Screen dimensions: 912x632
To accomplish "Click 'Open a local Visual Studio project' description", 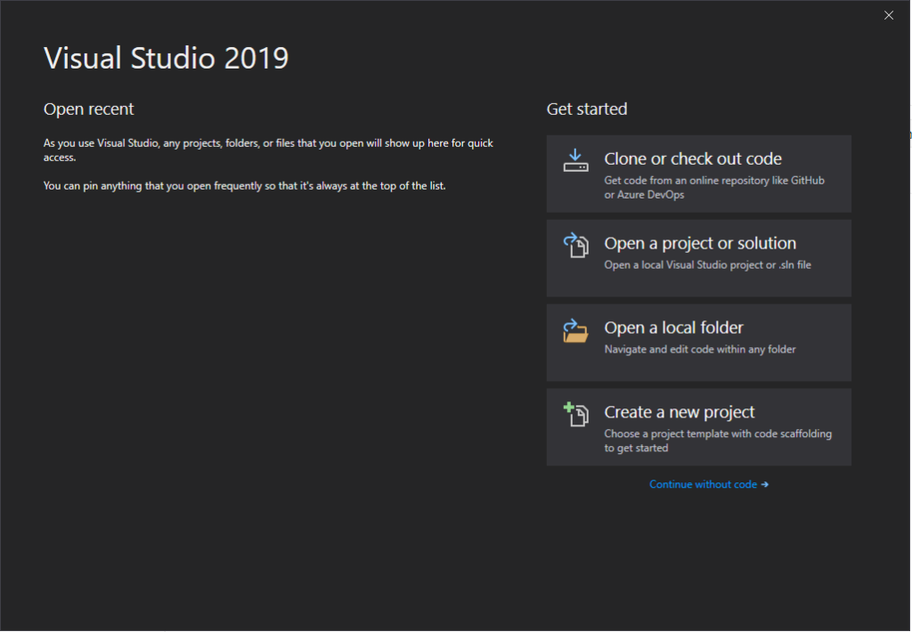I will coord(707,264).
